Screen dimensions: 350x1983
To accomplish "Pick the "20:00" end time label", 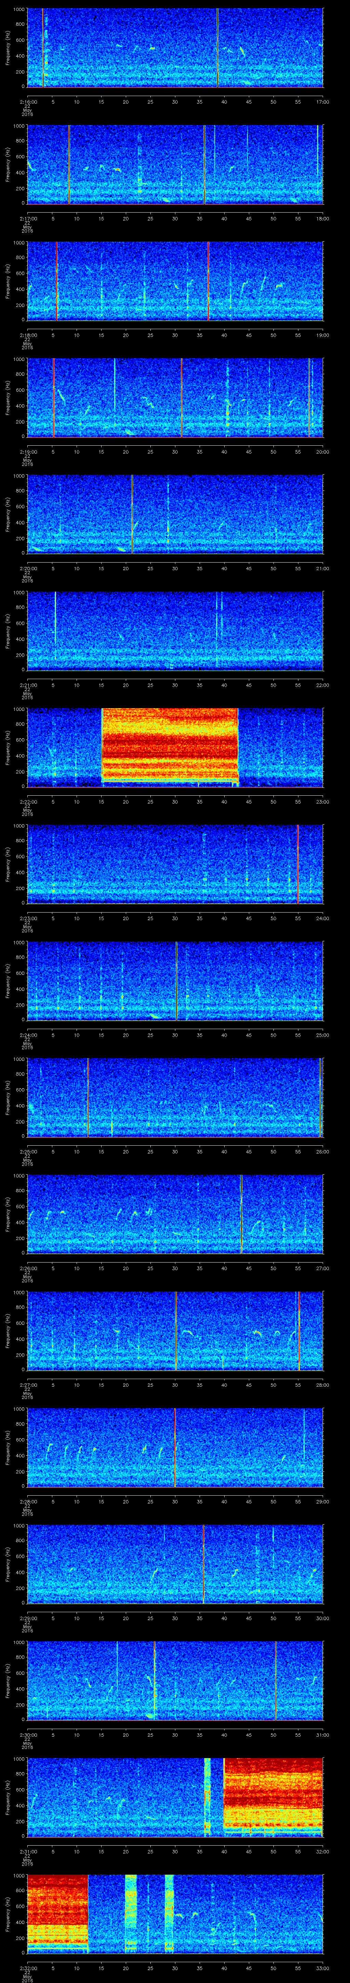I will 322,451.
